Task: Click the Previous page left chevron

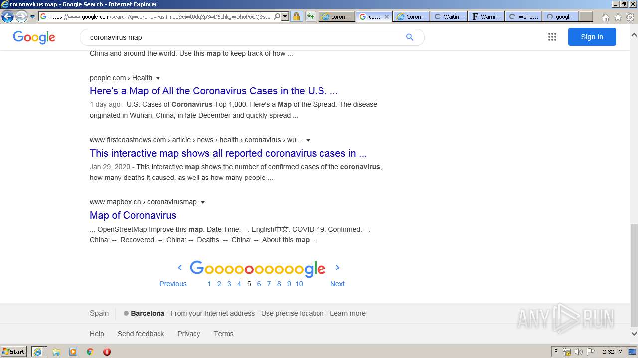Action: [x=180, y=268]
